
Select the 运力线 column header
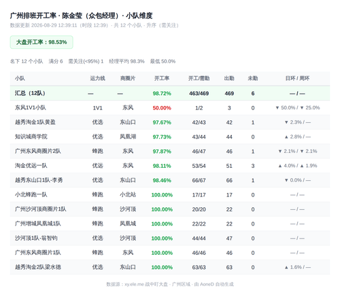click(x=97, y=78)
